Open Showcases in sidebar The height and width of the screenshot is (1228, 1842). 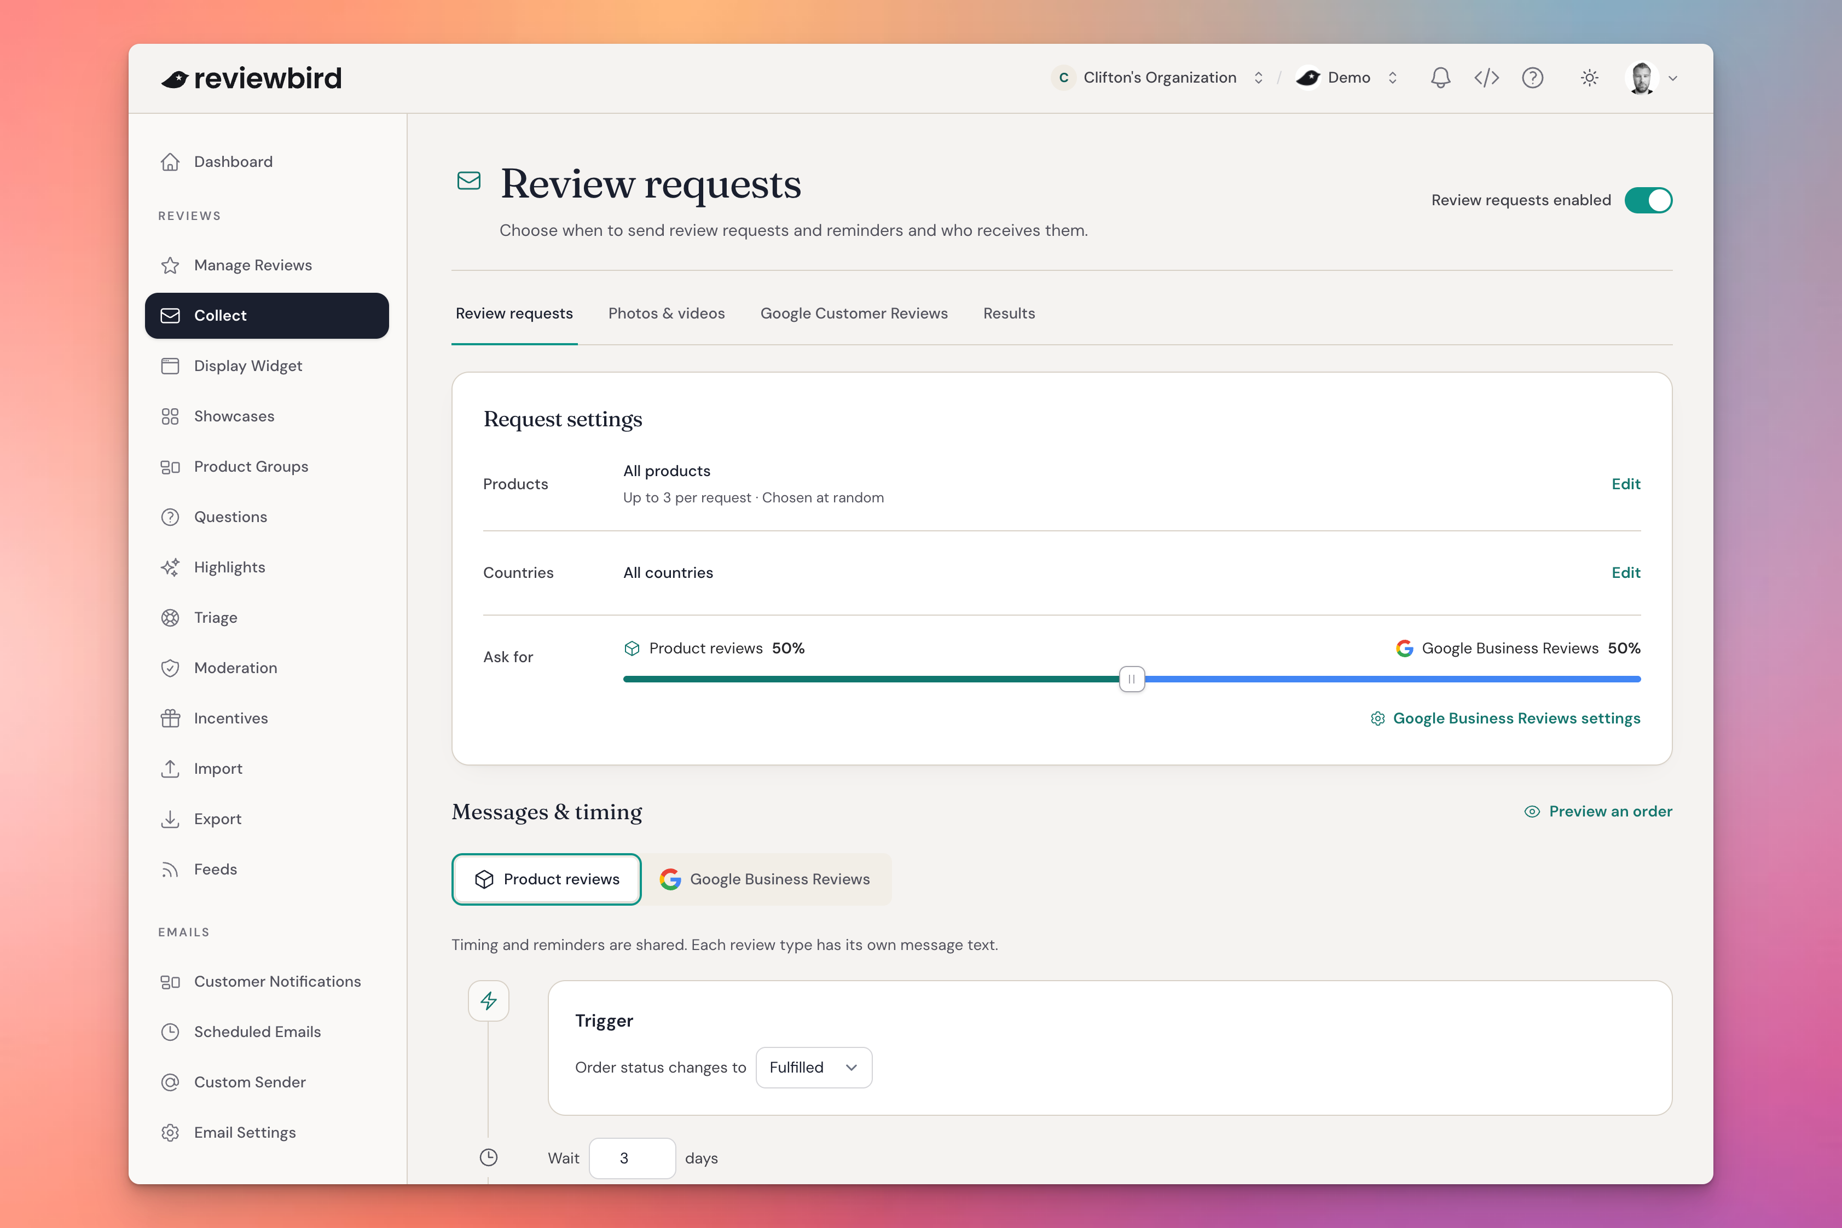pyautogui.click(x=267, y=416)
